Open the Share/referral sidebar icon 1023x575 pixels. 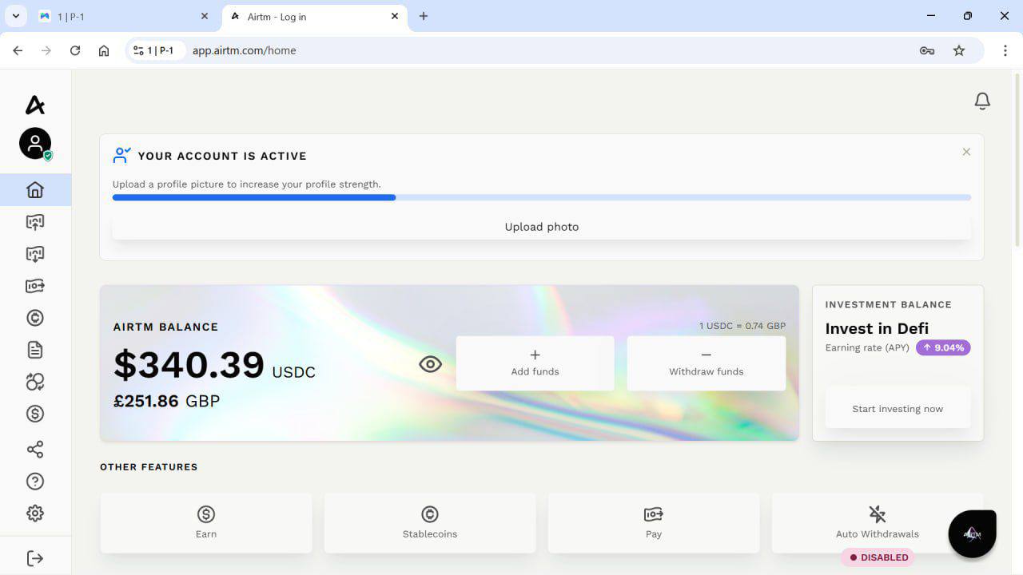(35, 450)
